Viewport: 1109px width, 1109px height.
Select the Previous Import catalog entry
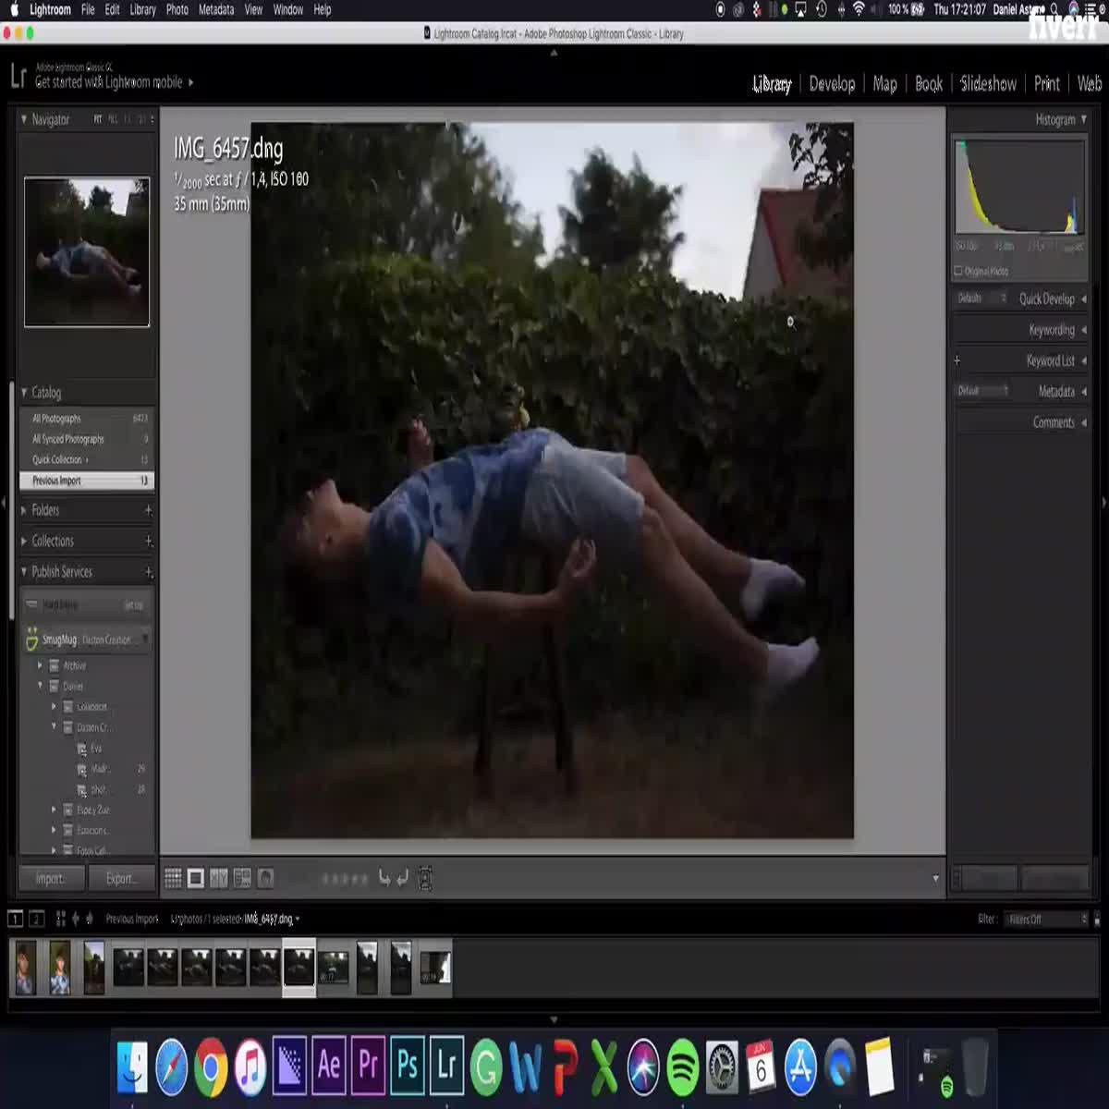click(55, 480)
